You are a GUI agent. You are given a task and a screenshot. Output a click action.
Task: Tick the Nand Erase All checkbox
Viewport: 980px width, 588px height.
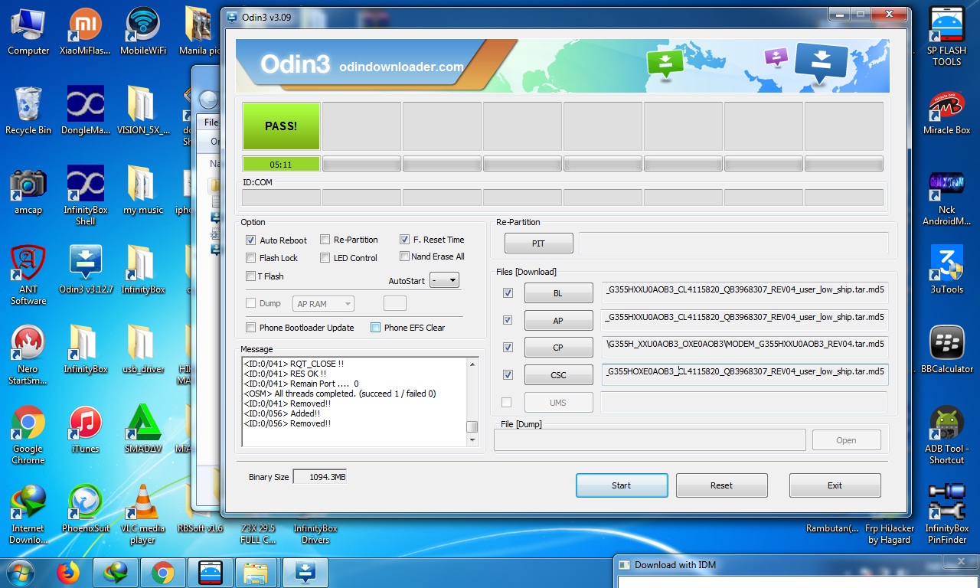click(405, 256)
